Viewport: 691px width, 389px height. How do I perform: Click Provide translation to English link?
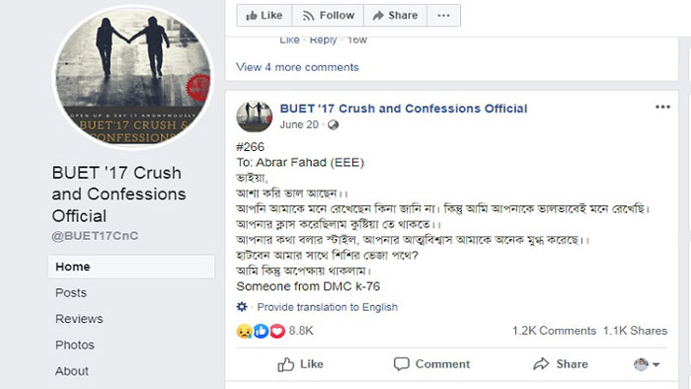(x=327, y=307)
